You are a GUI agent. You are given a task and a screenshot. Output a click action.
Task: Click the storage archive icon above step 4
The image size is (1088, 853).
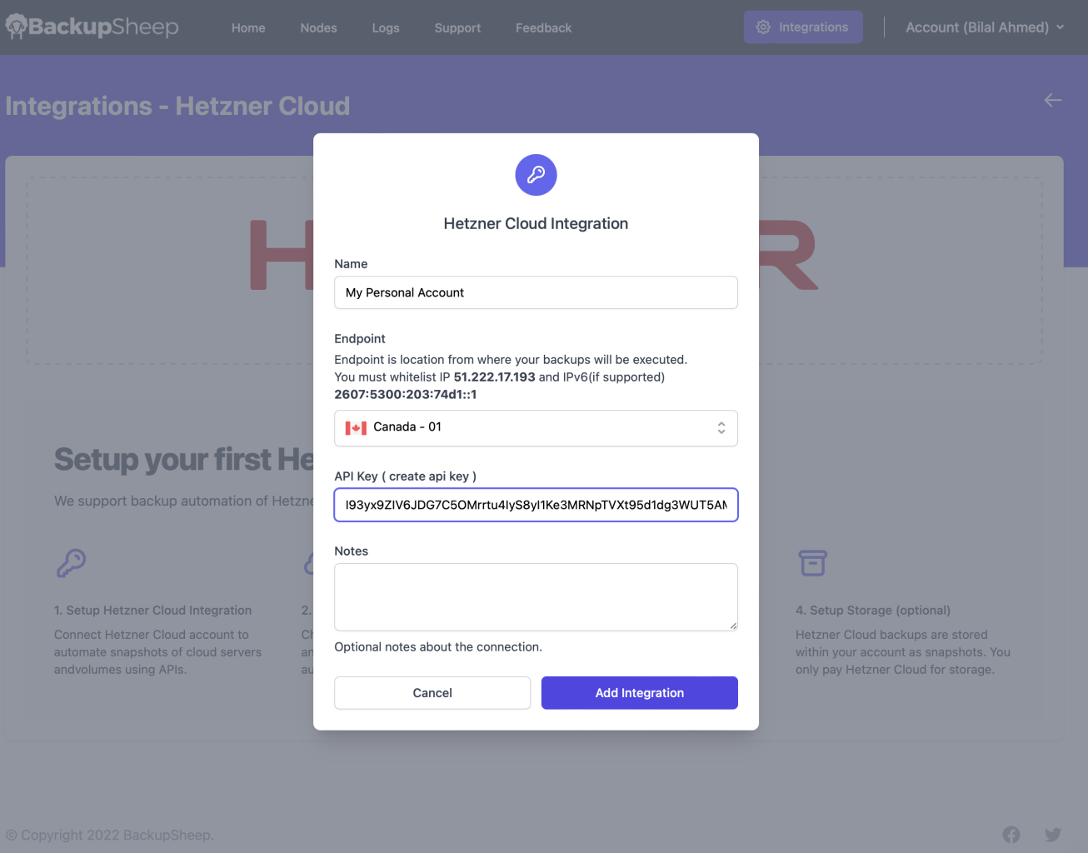813,563
